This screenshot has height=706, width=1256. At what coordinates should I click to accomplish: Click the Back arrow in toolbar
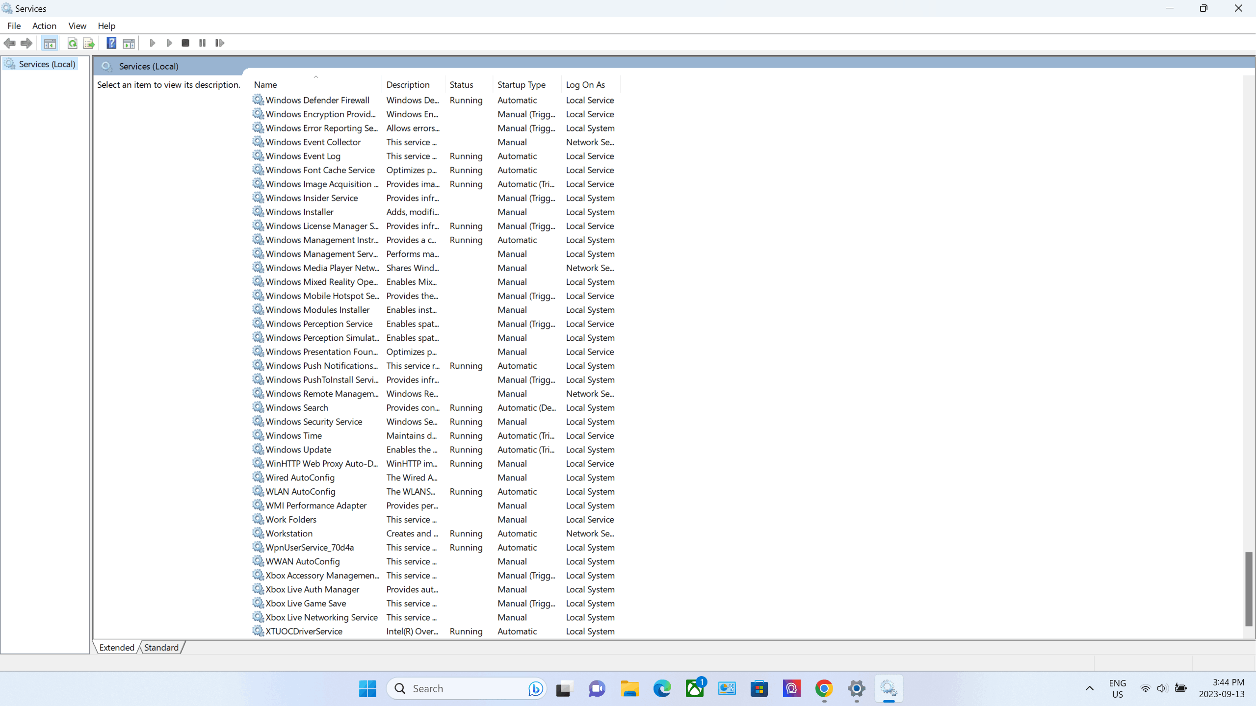point(9,43)
